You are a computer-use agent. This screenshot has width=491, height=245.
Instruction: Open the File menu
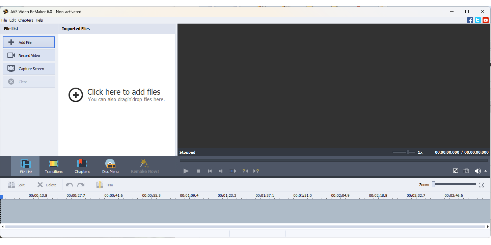pyautogui.click(x=4, y=20)
